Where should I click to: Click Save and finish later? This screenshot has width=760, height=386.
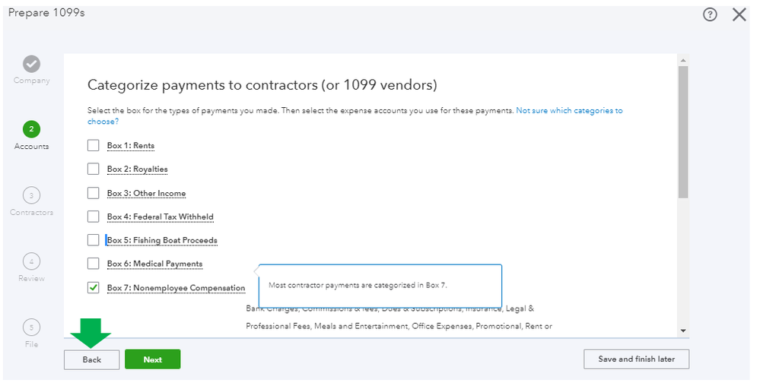636,359
